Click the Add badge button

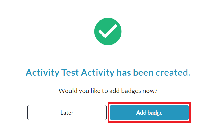tap(149, 113)
